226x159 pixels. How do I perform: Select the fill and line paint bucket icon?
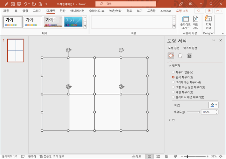171,56
